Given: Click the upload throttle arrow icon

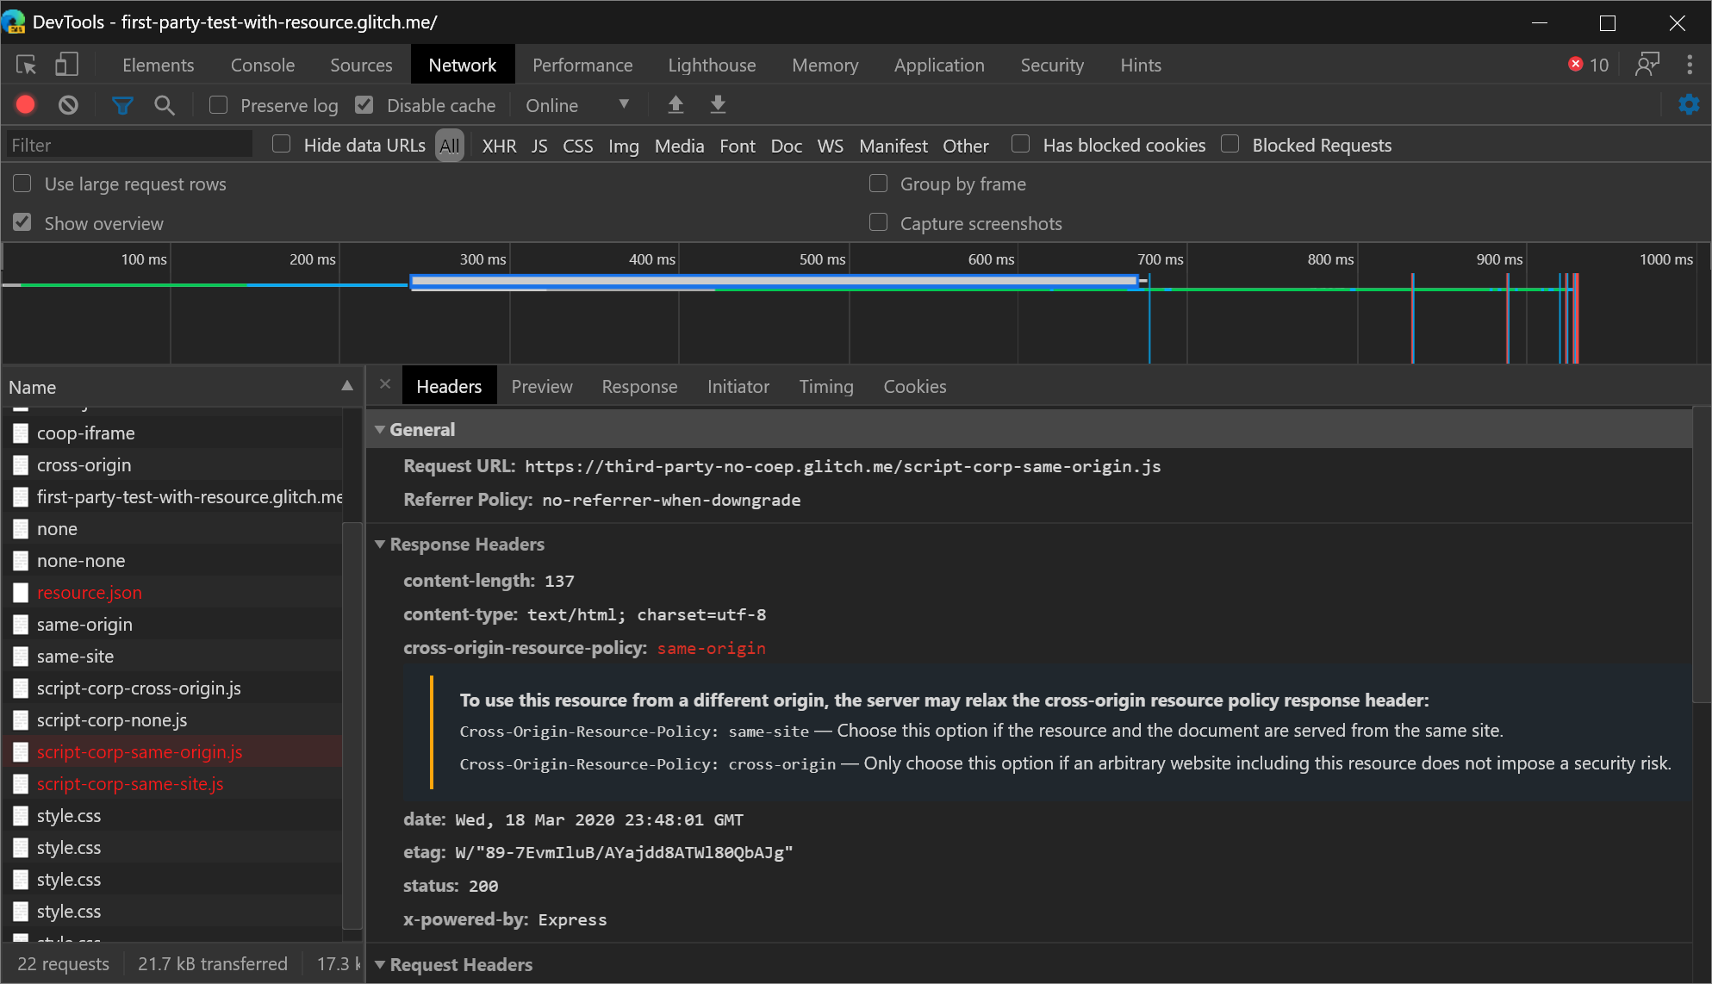Looking at the screenshot, I should 676,106.
